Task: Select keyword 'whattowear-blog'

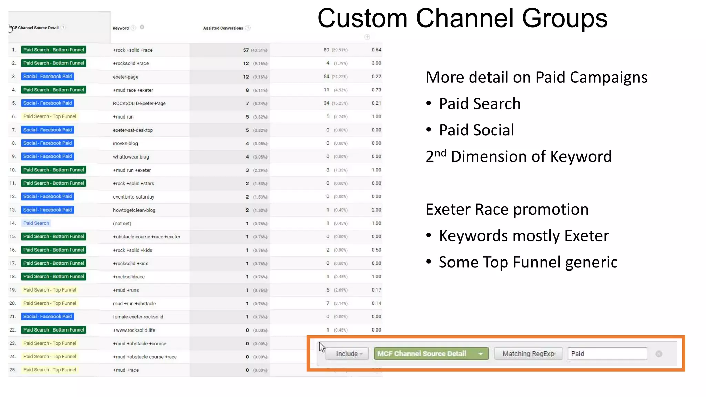Action: (131, 157)
